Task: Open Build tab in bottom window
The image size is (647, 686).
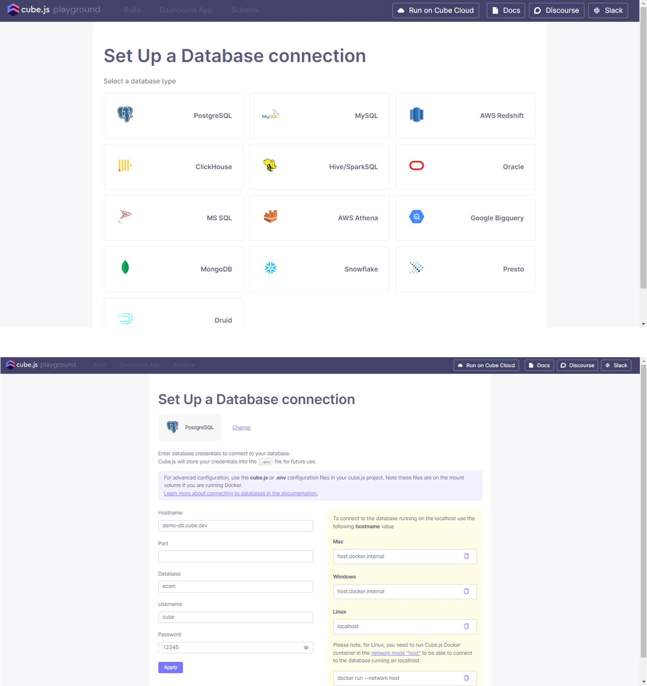Action: pyautogui.click(x=99, y=365)
